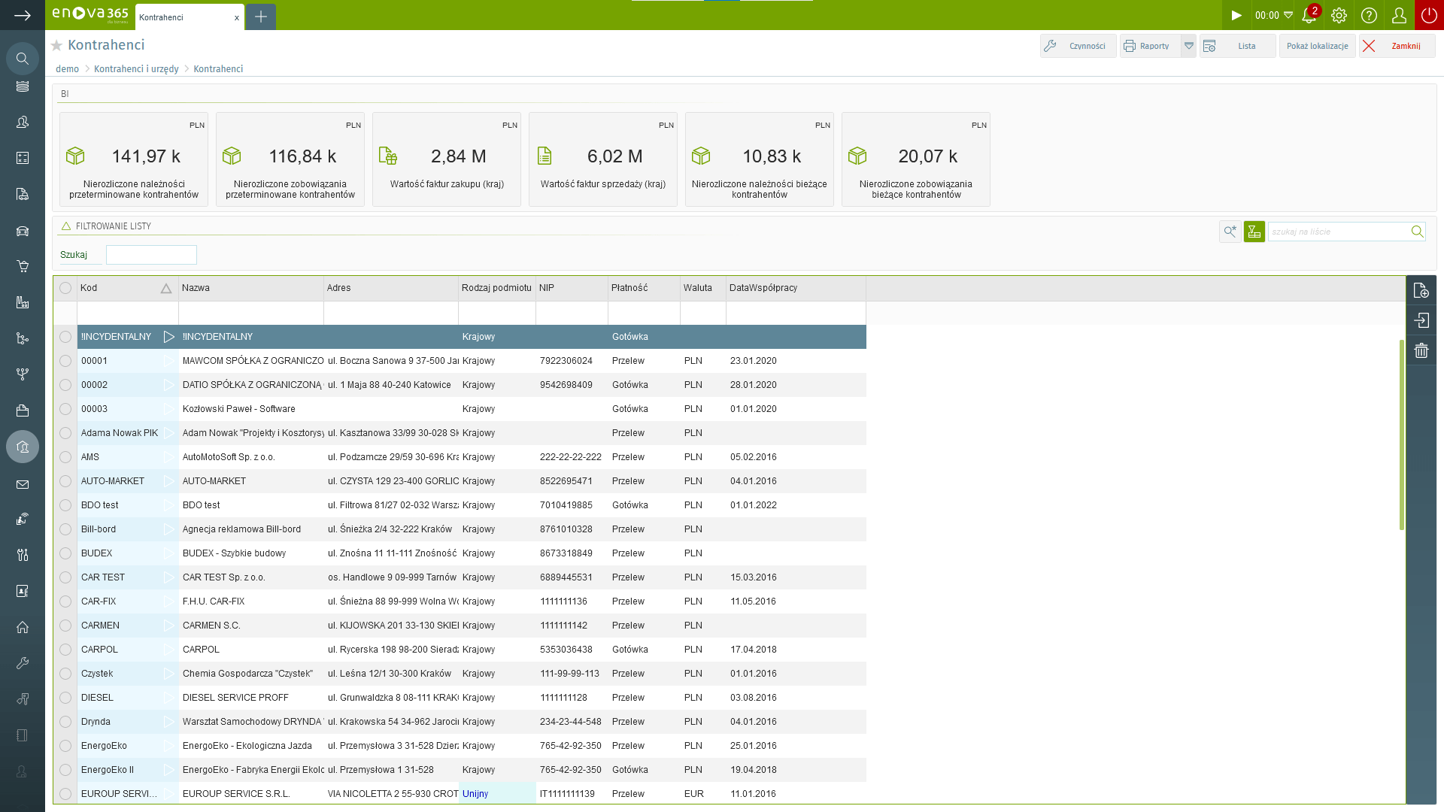1444x812 pixels.
Task: Open the wrench tools sidebar icon
Action: pyautogui.click(x=23, y=663)
